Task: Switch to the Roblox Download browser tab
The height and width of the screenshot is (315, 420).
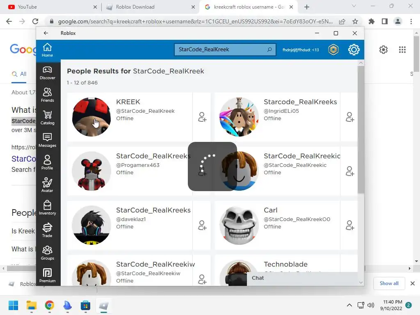Action: coord(150,7)
